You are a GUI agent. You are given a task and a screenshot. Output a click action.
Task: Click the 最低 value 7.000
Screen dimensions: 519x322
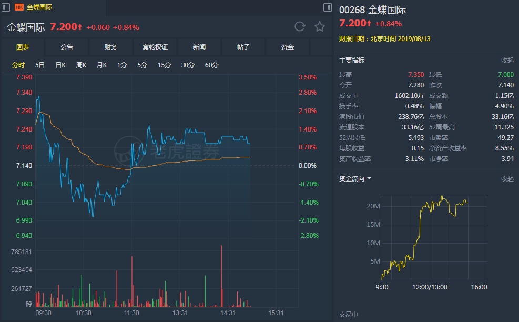point(506,75)
